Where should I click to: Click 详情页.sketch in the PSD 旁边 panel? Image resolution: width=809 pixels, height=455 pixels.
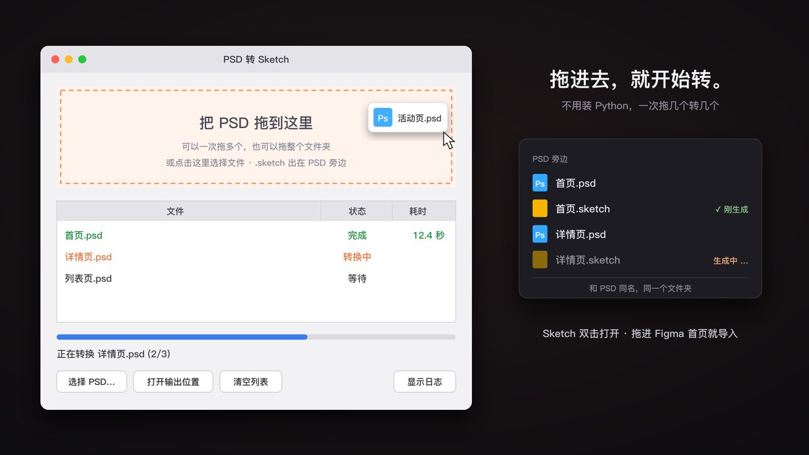click(x=588, y=260)
